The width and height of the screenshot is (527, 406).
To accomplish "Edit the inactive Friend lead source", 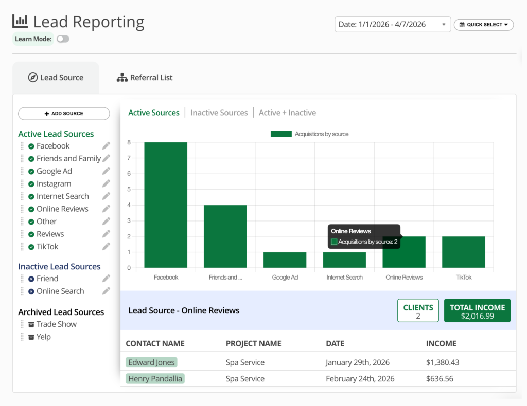I will 106,279.
